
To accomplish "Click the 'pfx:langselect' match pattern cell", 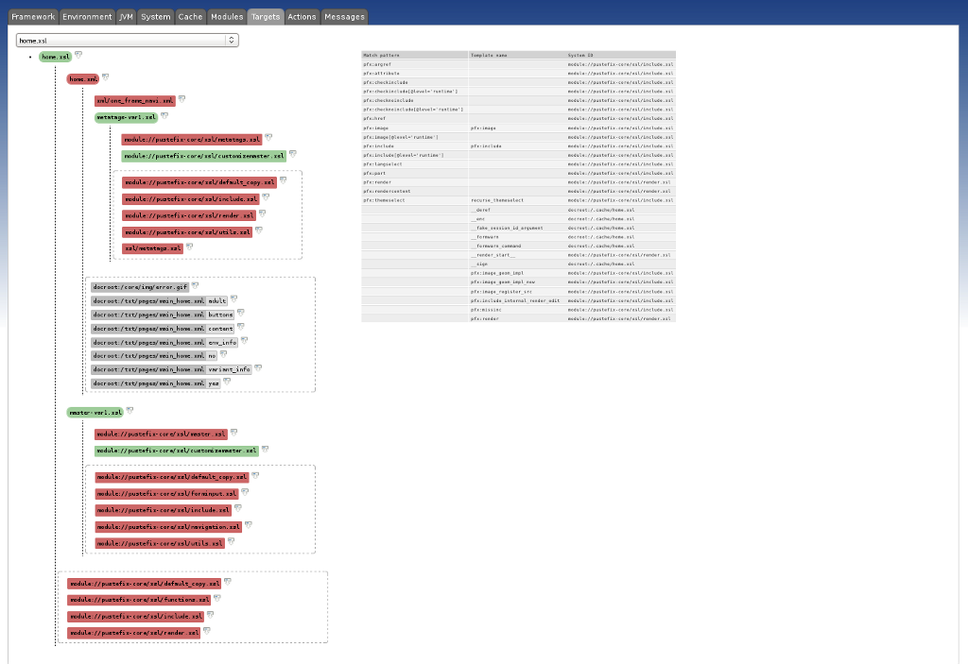I will pyautogui.click(x=414, y=164).
